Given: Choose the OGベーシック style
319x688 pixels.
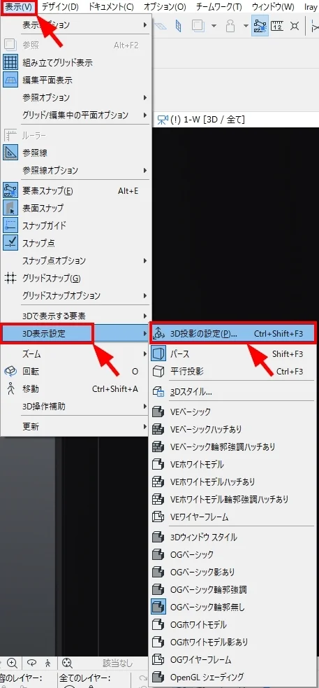Looking at the screenshot, I should [x=232, y=554].
